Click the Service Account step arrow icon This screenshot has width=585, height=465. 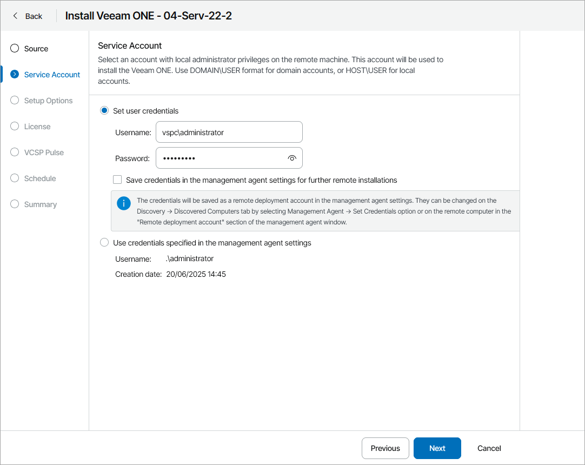(15, 74)
